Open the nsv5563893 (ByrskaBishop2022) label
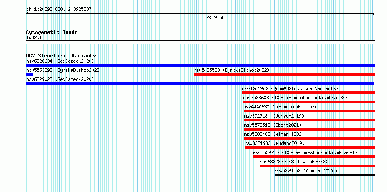The image size is (387, 192). point(64,70)
